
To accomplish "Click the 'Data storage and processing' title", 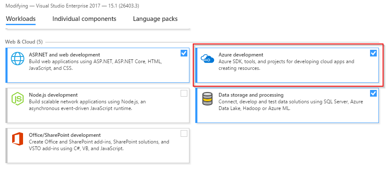I will tap(251, 95).
